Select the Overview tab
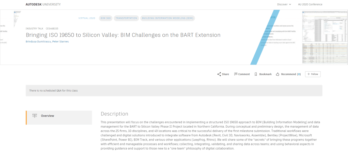This screenshot has width=348, height=152. pyautogui.click(x=47, y=116)
